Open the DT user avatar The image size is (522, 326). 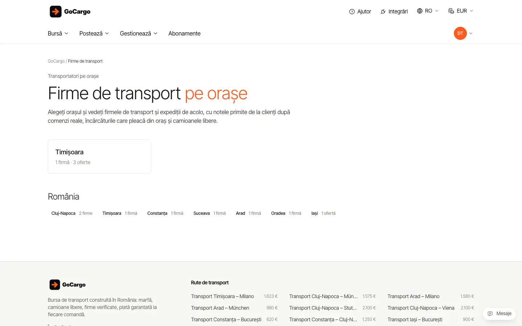(460, 33)
